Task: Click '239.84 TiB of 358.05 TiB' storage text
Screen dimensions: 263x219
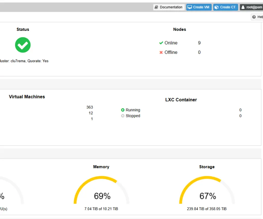Action: (x=207, y=209)
